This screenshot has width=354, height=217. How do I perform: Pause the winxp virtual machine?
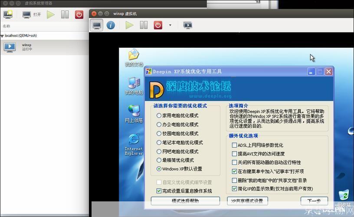click(144, 25)
